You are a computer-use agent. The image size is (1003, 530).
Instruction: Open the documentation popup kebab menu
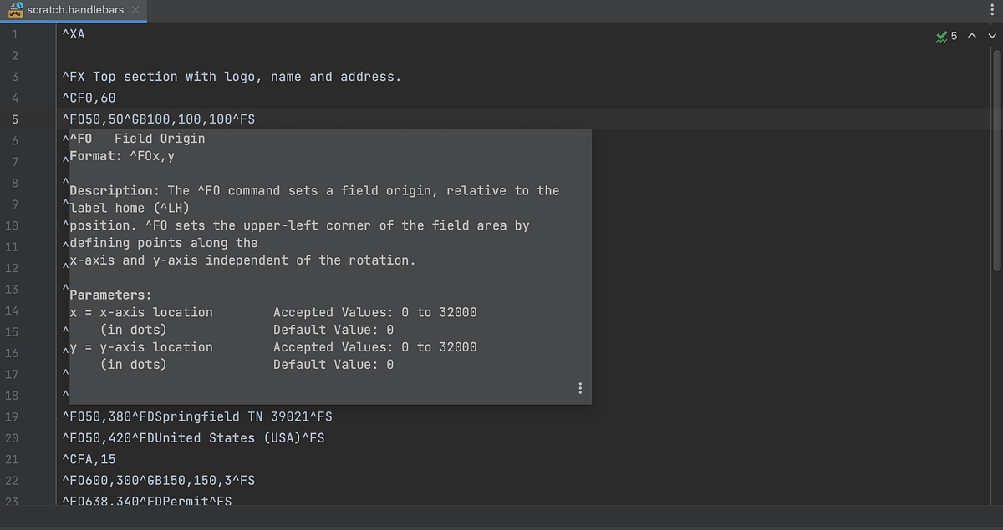pyautogui.click(x=580, y=387)
